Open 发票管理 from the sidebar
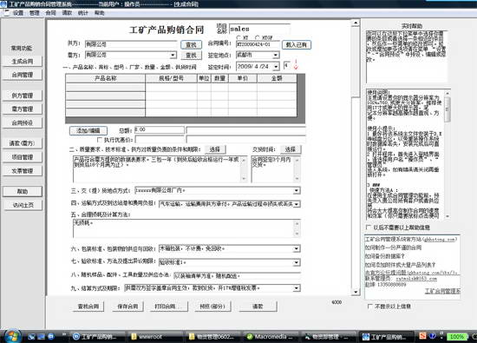The width and height of the screenshot is (477, 343). coord(23,171)
